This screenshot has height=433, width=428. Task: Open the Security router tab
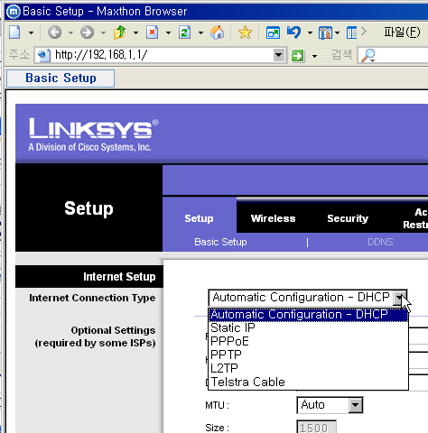pyautogui.click(x=348, y=218)
